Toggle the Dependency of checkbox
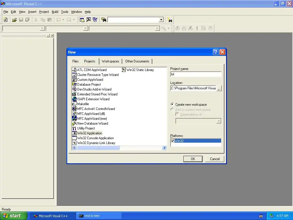The image size is (293, 220). tap(177, 114)
